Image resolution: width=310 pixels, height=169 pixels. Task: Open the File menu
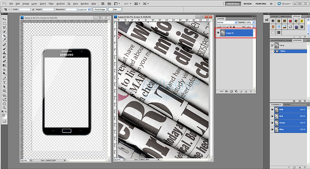[11, 4]
